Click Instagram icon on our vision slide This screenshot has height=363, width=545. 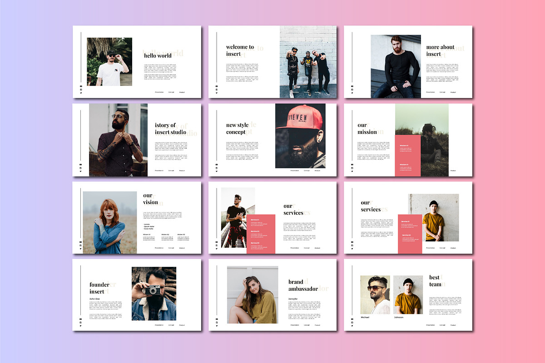[x=81, y=246]
